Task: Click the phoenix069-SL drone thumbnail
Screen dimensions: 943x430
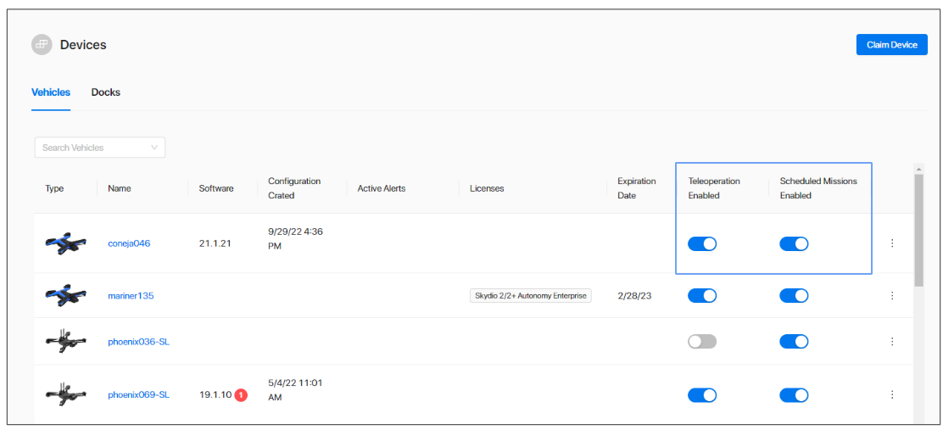Action: (x=65, y=394)
